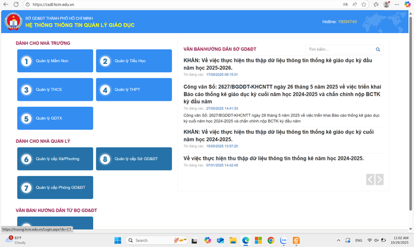Select Quản lý THPT tile
The height and width of the screenshot is (247, 414).
pos(133,90)
